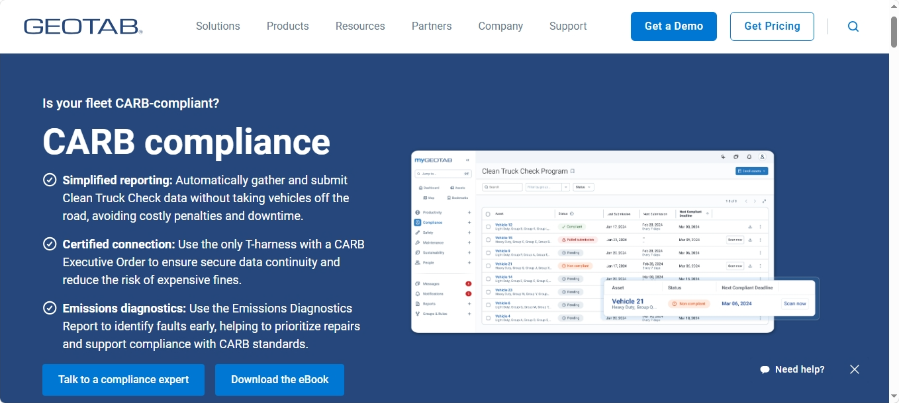Open the Products menu
Image resolution: width=899 pixels, height=403 pixels.
pos(288,26)
